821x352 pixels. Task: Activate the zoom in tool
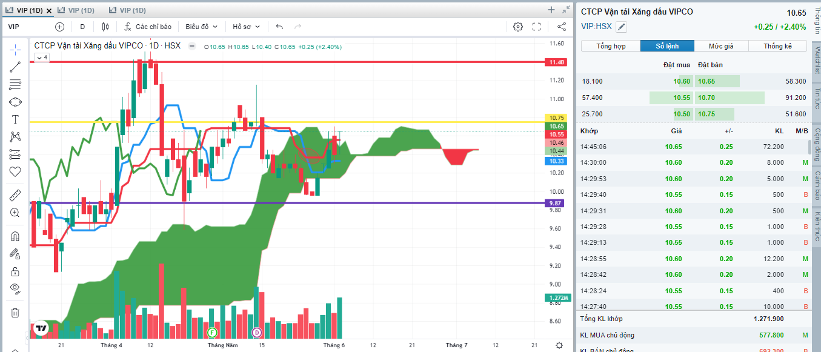pyautogui.click(x=15, y=213)
